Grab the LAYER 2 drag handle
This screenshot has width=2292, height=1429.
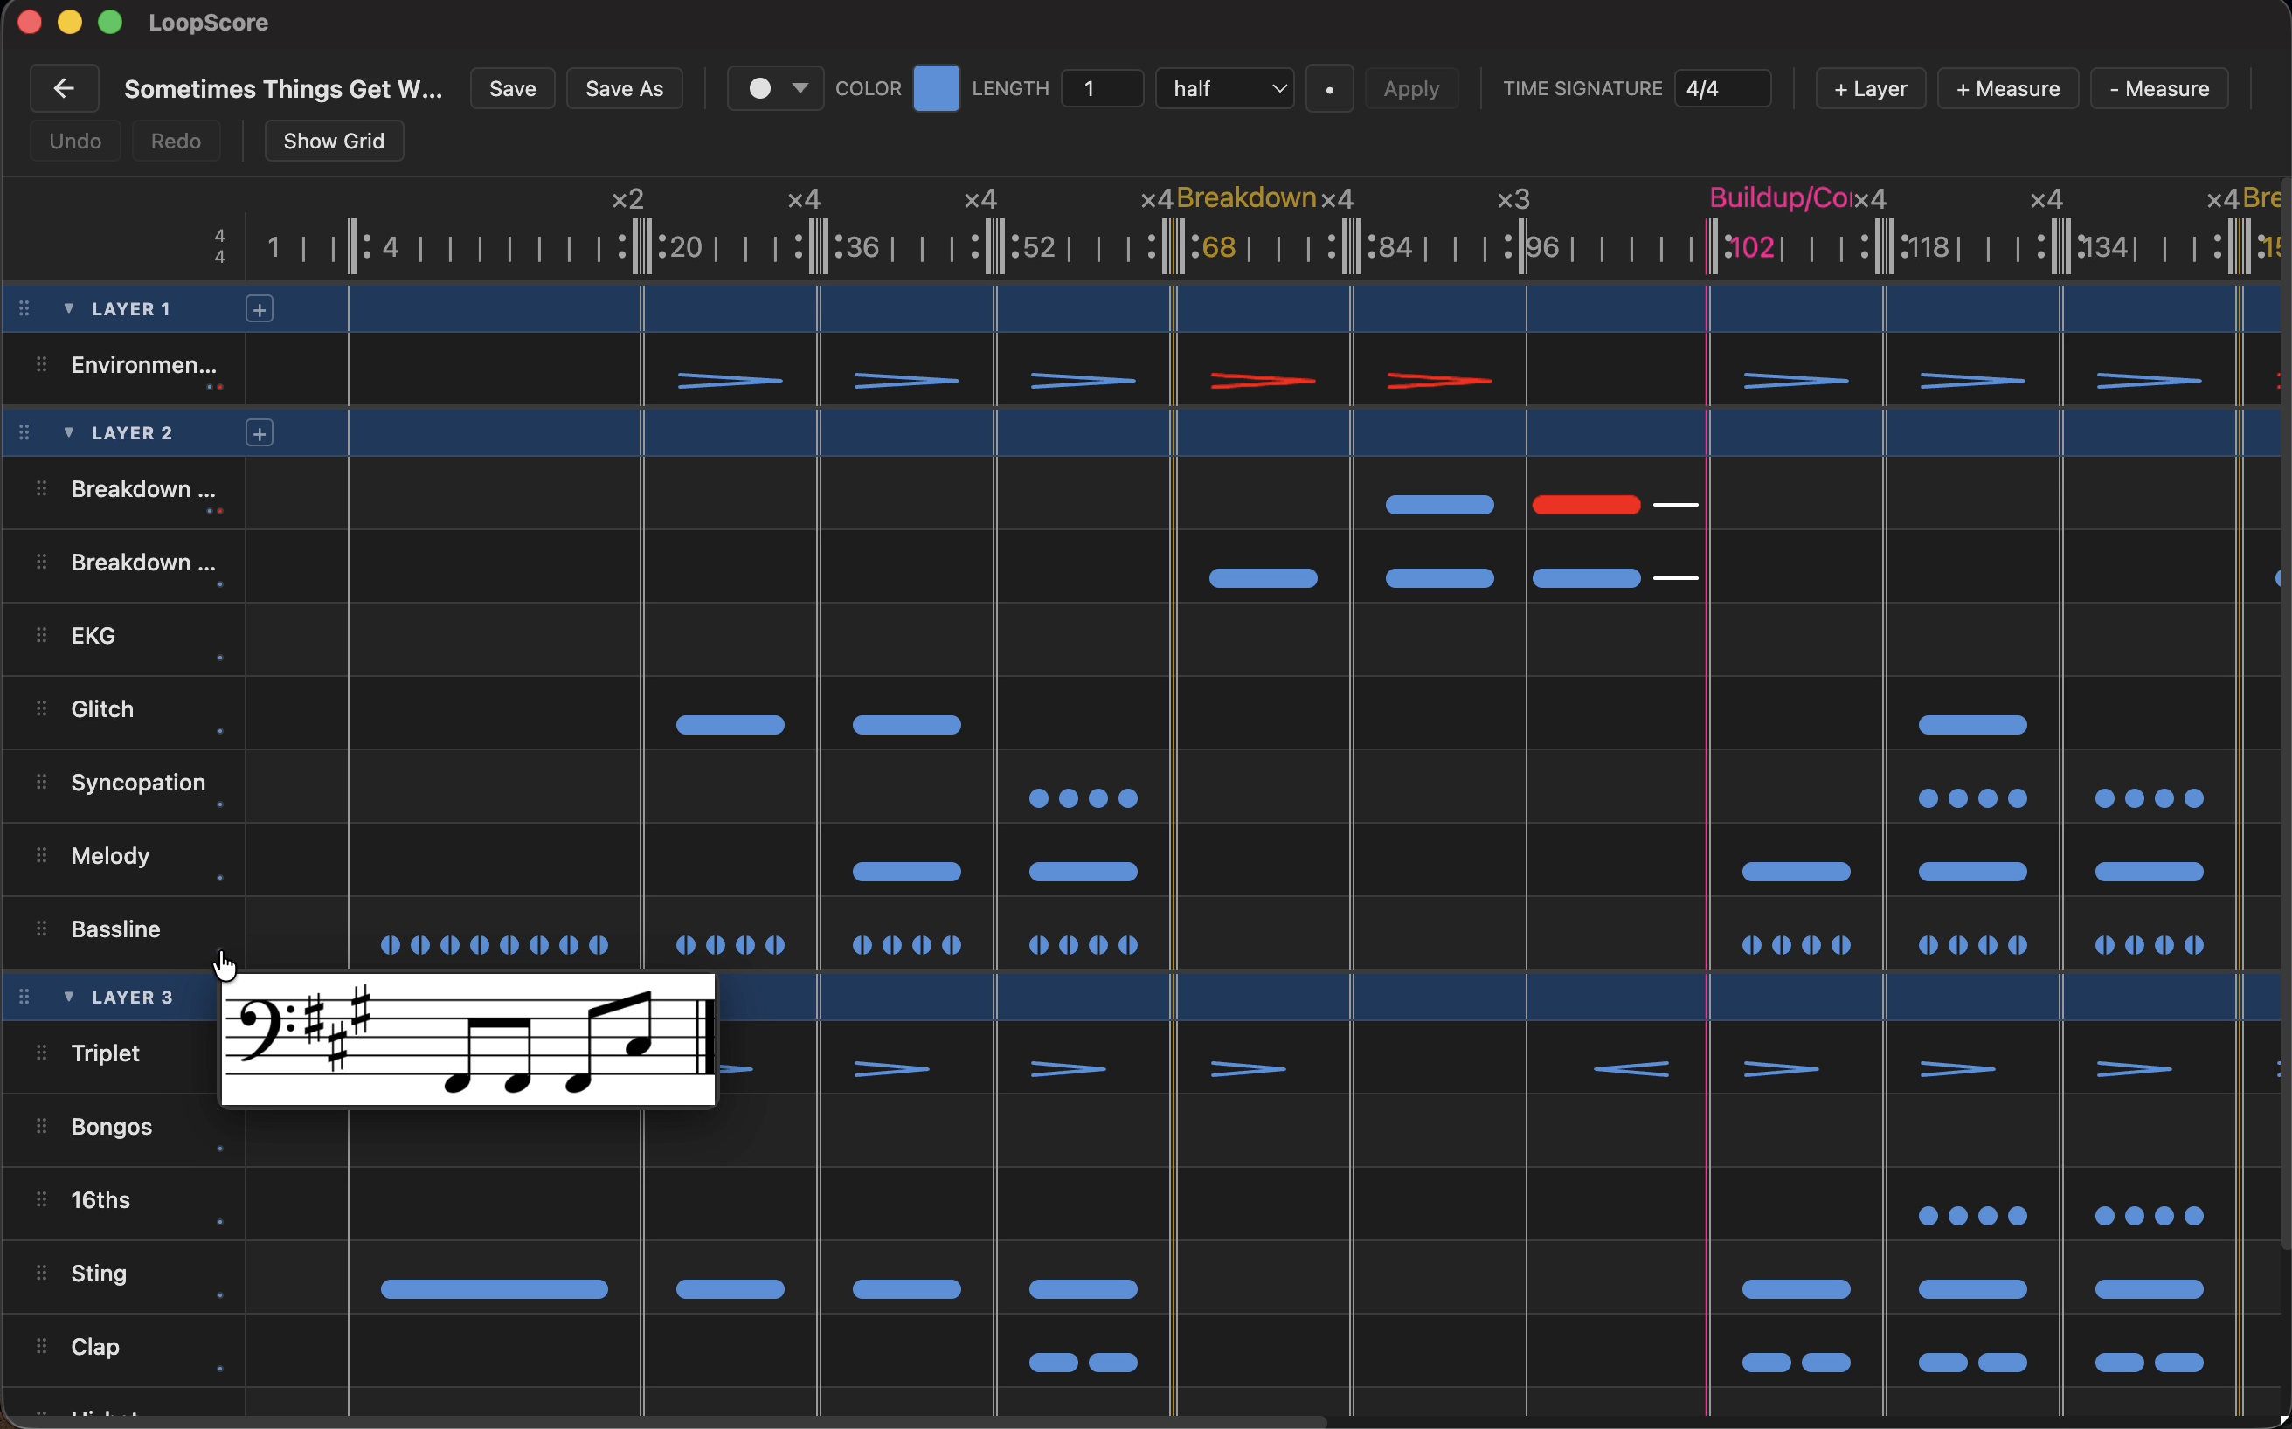(x=24, y=431)
